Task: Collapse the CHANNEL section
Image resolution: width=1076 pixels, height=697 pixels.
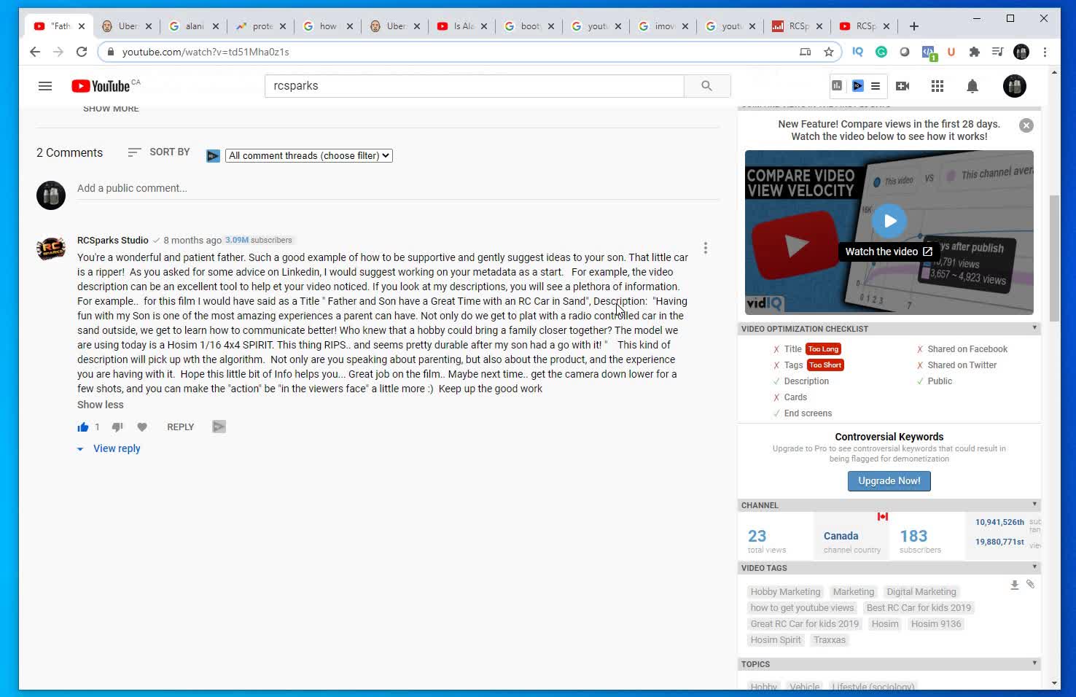Action: [x=1034, y=505]
